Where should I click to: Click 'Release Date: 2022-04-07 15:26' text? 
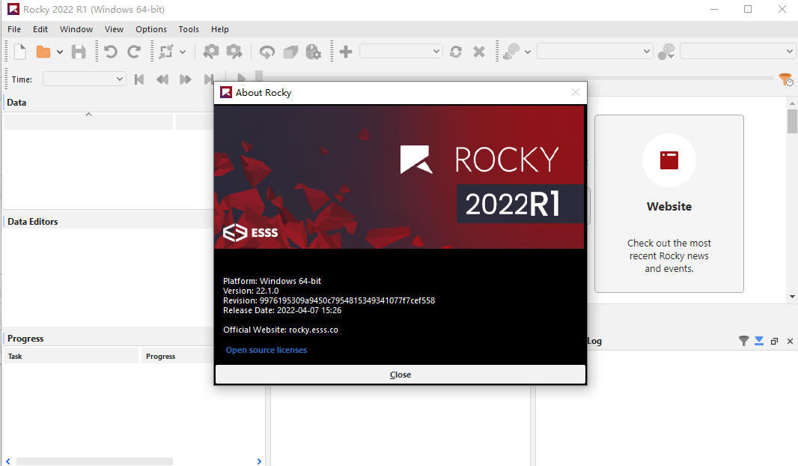tap(282, 310)
